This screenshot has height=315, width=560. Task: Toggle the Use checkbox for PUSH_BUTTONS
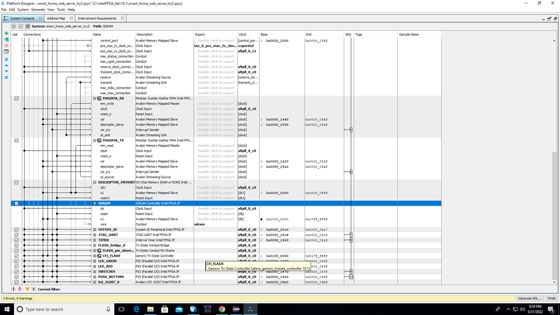tap(16, 277)
